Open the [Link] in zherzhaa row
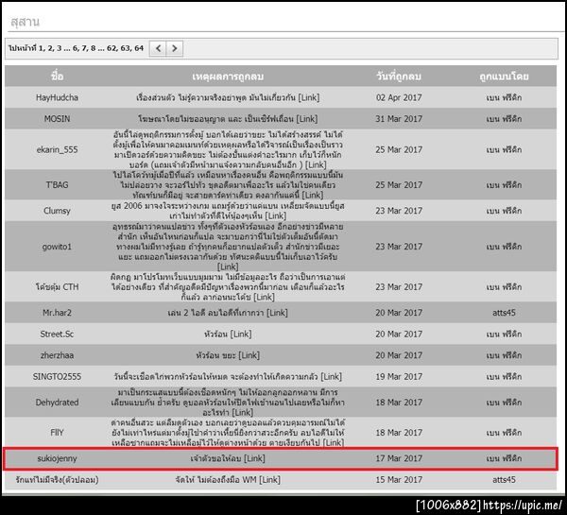 tap(249, 355)
